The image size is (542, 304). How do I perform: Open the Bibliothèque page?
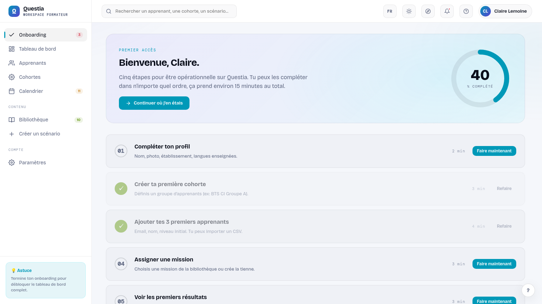[46, 120]
